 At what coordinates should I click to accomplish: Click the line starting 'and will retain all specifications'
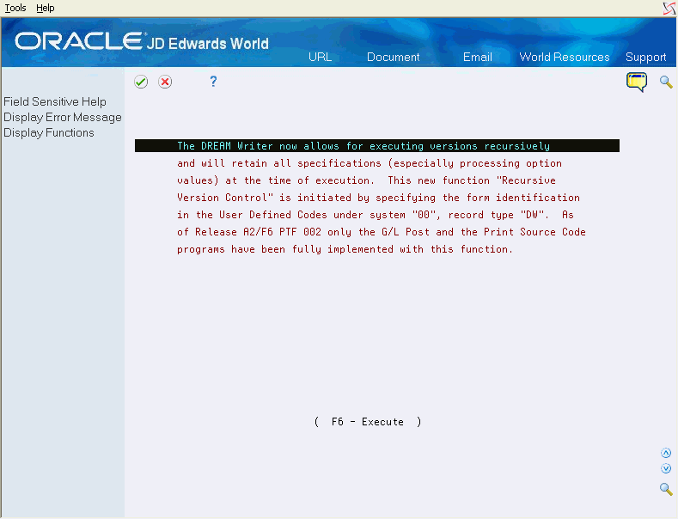370,163
